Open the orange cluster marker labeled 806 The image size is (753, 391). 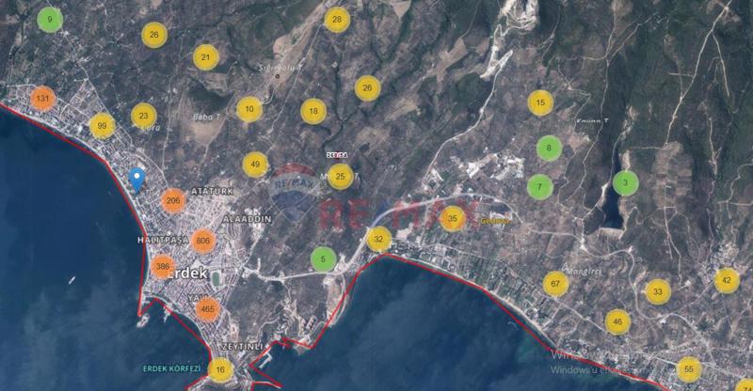[202, 241]
